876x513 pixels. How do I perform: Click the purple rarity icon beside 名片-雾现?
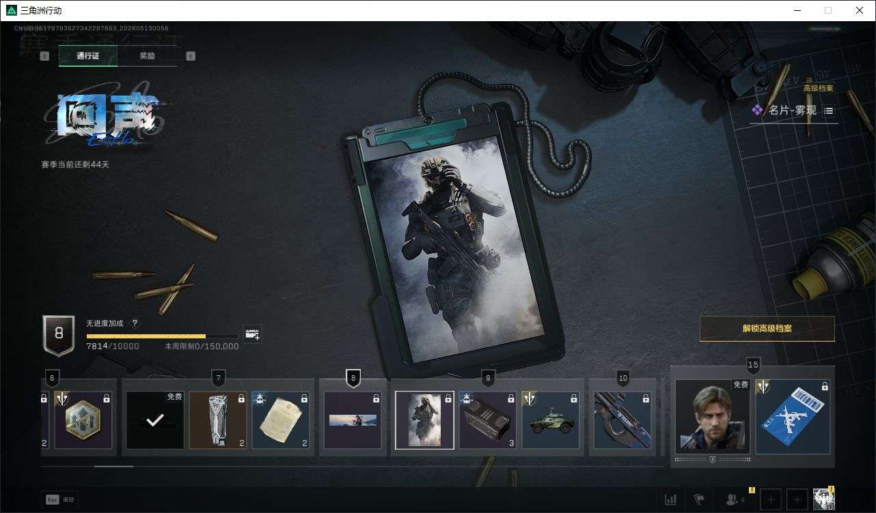tap(757, 110)
